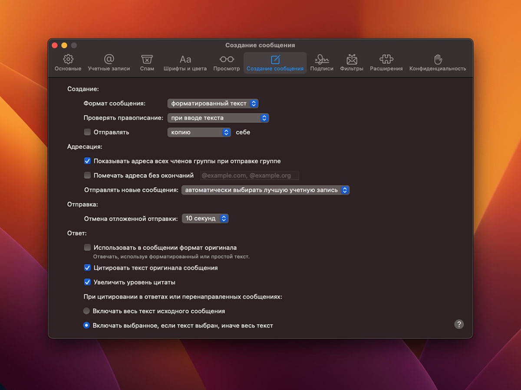Expand the Проверять правописание dropdown
The width and height of the screenshot is (521, 390).
click(218, 118)
